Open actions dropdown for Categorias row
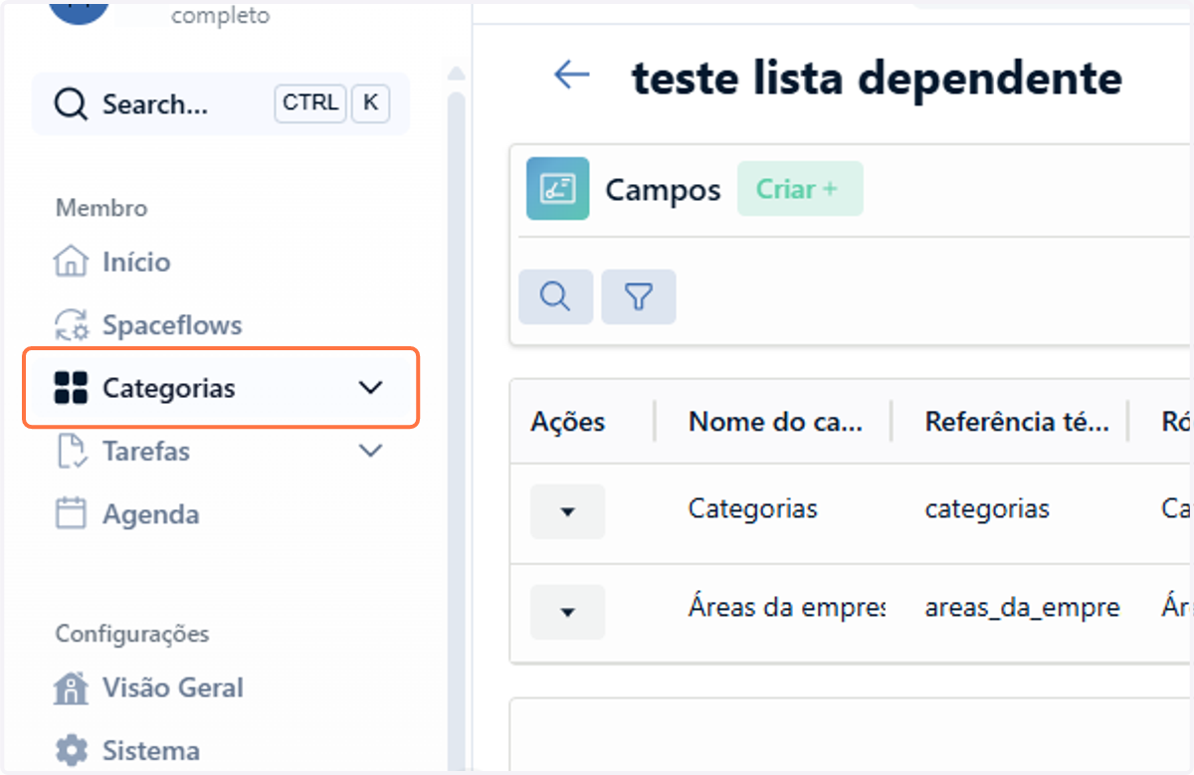This screenshot has height=775, width=1194. tap(567, 511)
